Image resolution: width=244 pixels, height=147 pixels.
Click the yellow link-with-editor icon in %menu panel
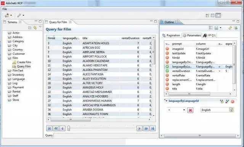click(35, 28)
